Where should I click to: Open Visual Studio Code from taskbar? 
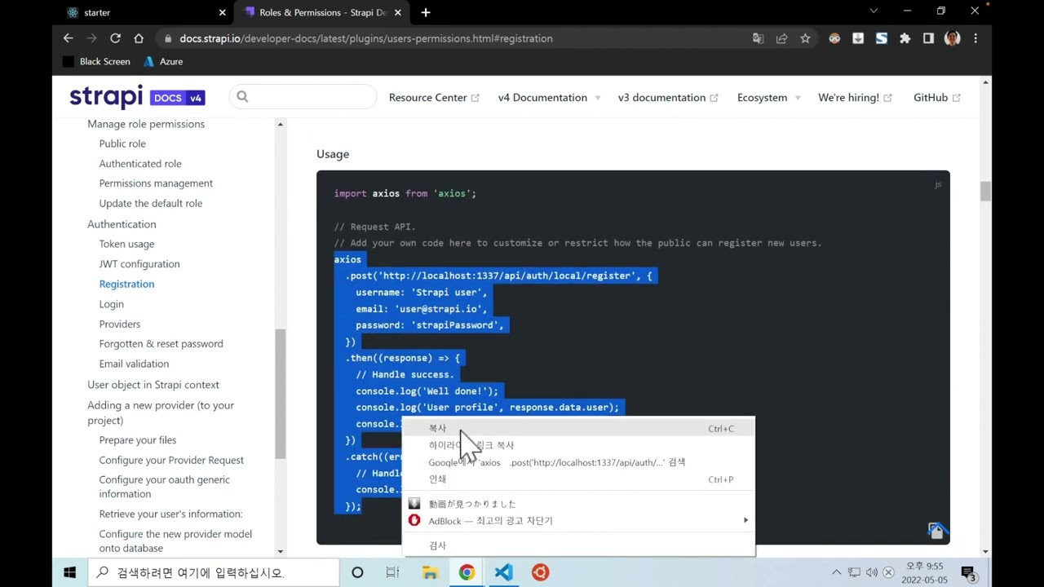(x=503, y=572)
